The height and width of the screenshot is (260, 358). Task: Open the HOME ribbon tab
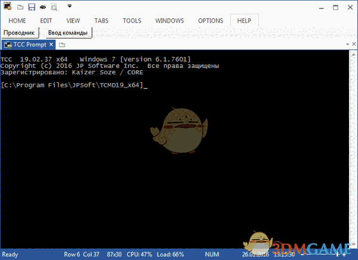click(17, 21)
